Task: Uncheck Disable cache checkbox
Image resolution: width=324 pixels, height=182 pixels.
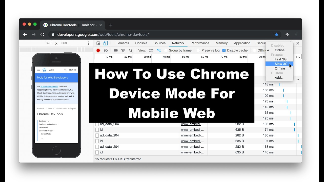Action: click(x=224, y=51)
